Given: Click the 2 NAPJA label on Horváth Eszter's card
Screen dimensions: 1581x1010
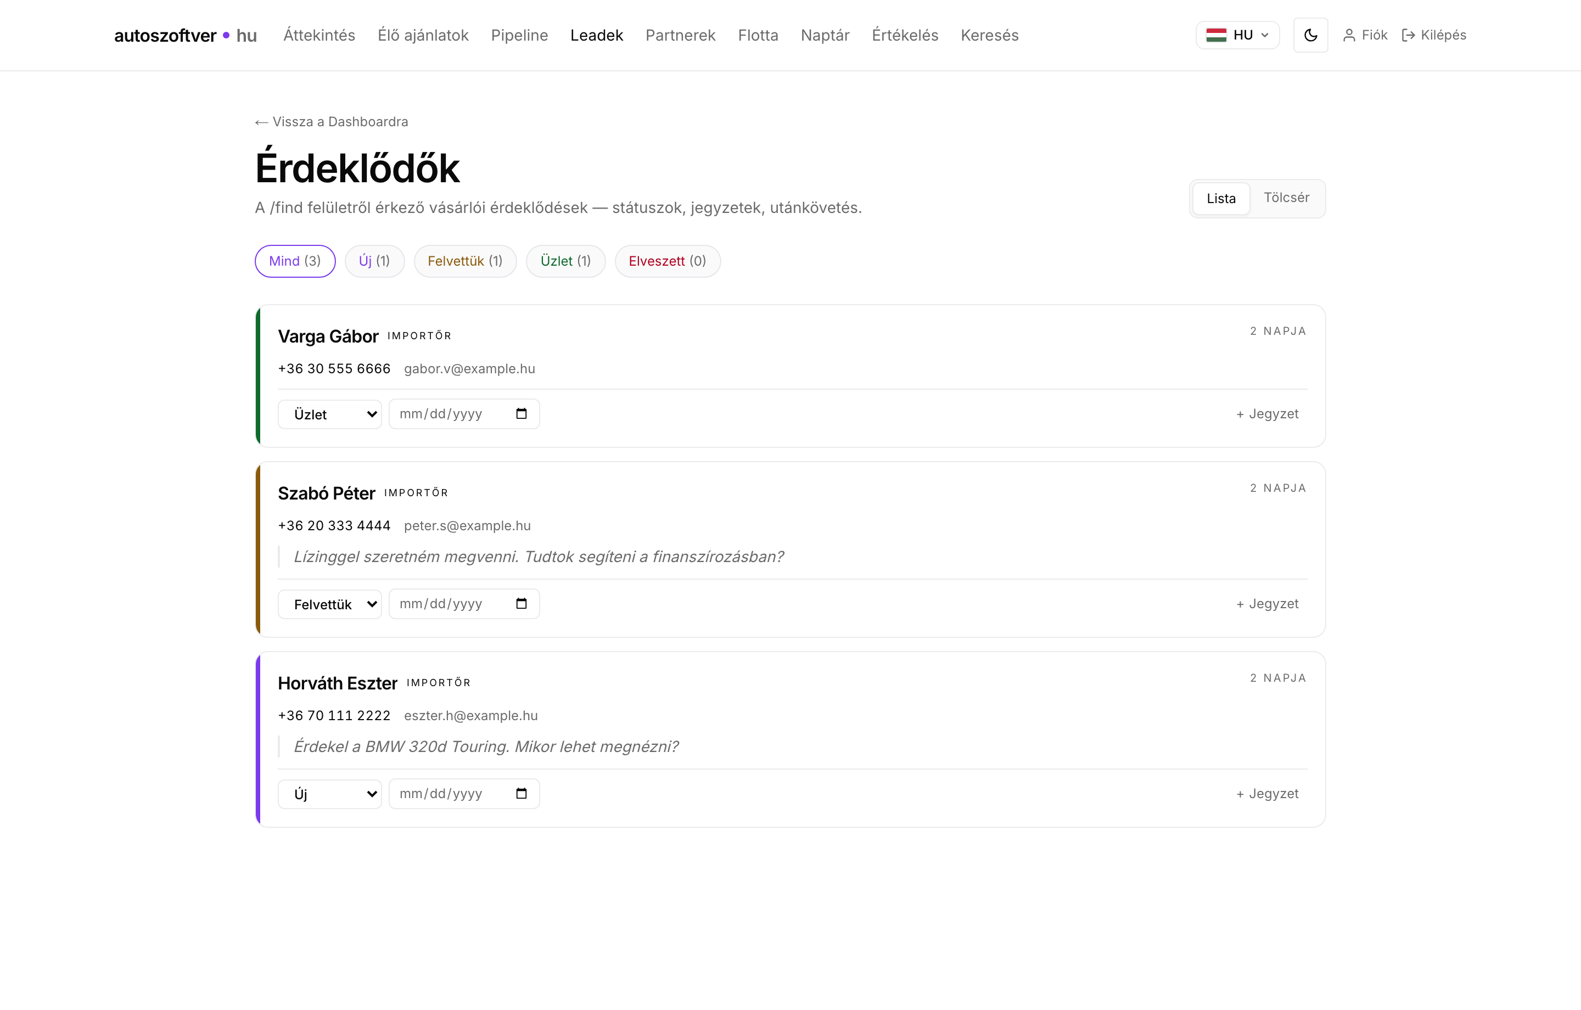Looking at the screenshot, I should 1277,678.
